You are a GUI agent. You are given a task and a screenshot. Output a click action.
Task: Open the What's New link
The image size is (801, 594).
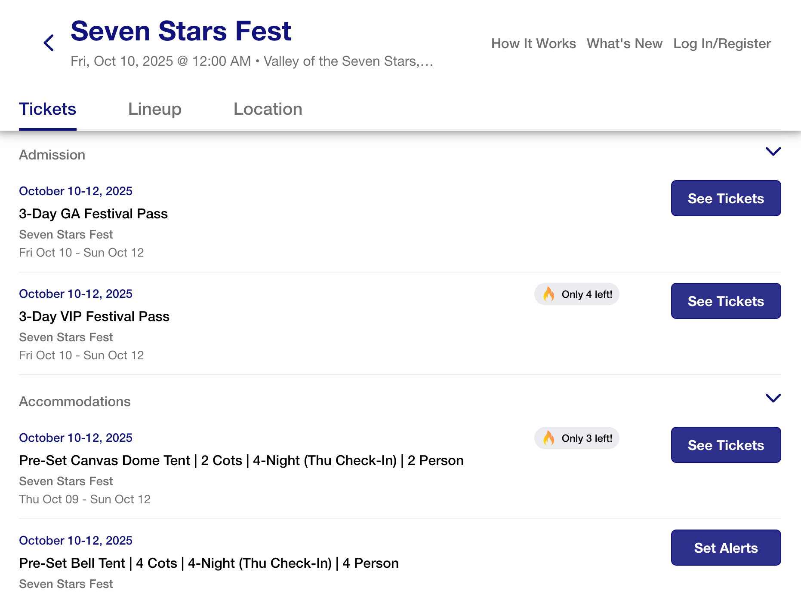(x=625, y=43)
